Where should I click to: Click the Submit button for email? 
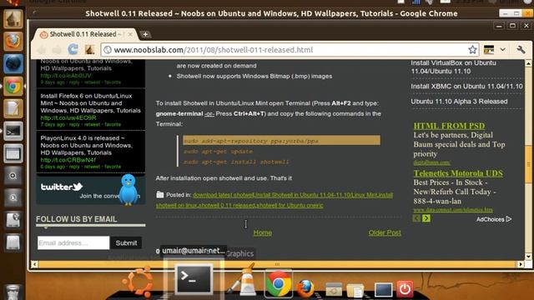click(126, 242)
